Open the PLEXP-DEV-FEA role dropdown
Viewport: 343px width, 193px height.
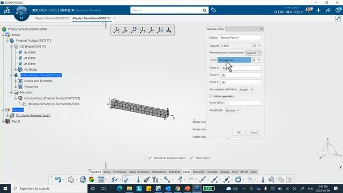tap(288, 12)
